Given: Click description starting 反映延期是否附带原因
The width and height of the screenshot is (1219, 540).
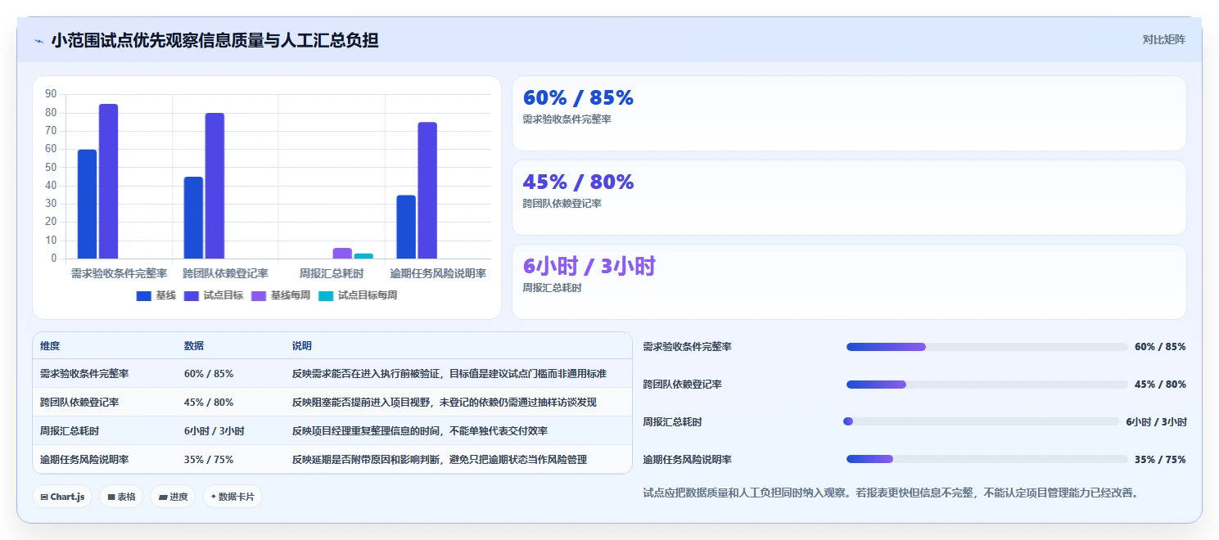Looking at the screenshot, I should tap(440, 459).
